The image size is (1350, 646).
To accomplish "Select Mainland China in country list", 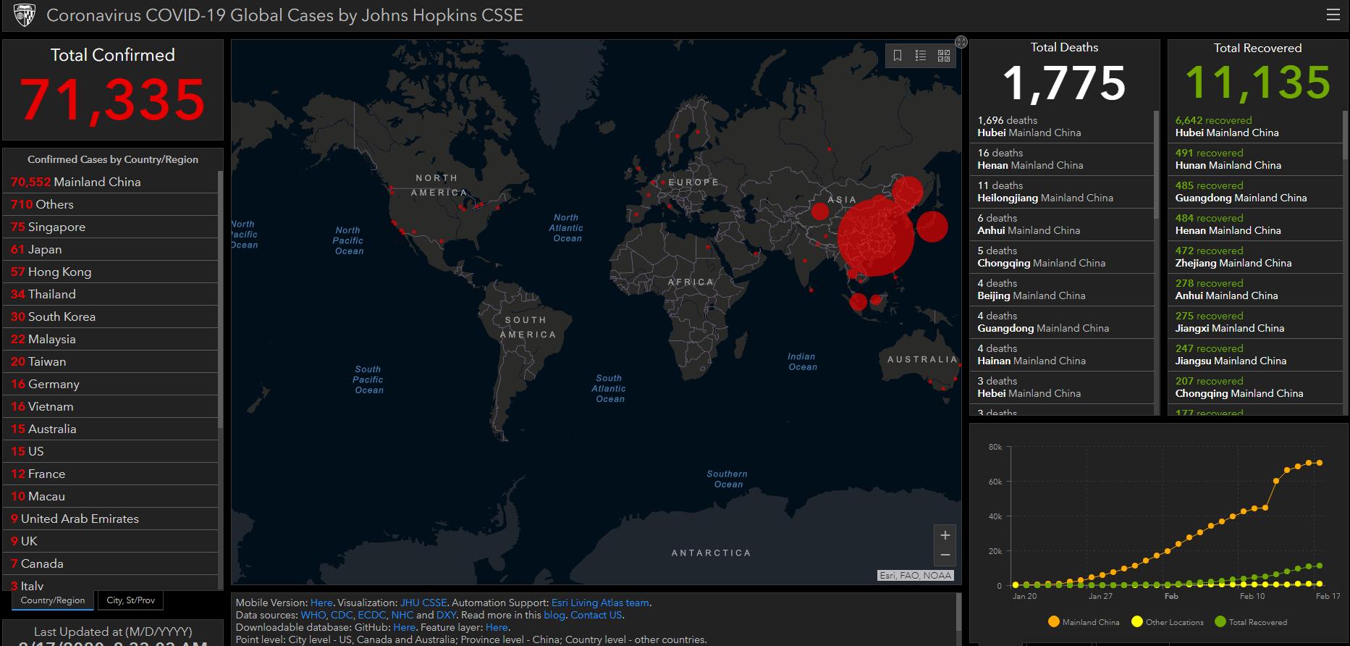I will coord(110,182).
